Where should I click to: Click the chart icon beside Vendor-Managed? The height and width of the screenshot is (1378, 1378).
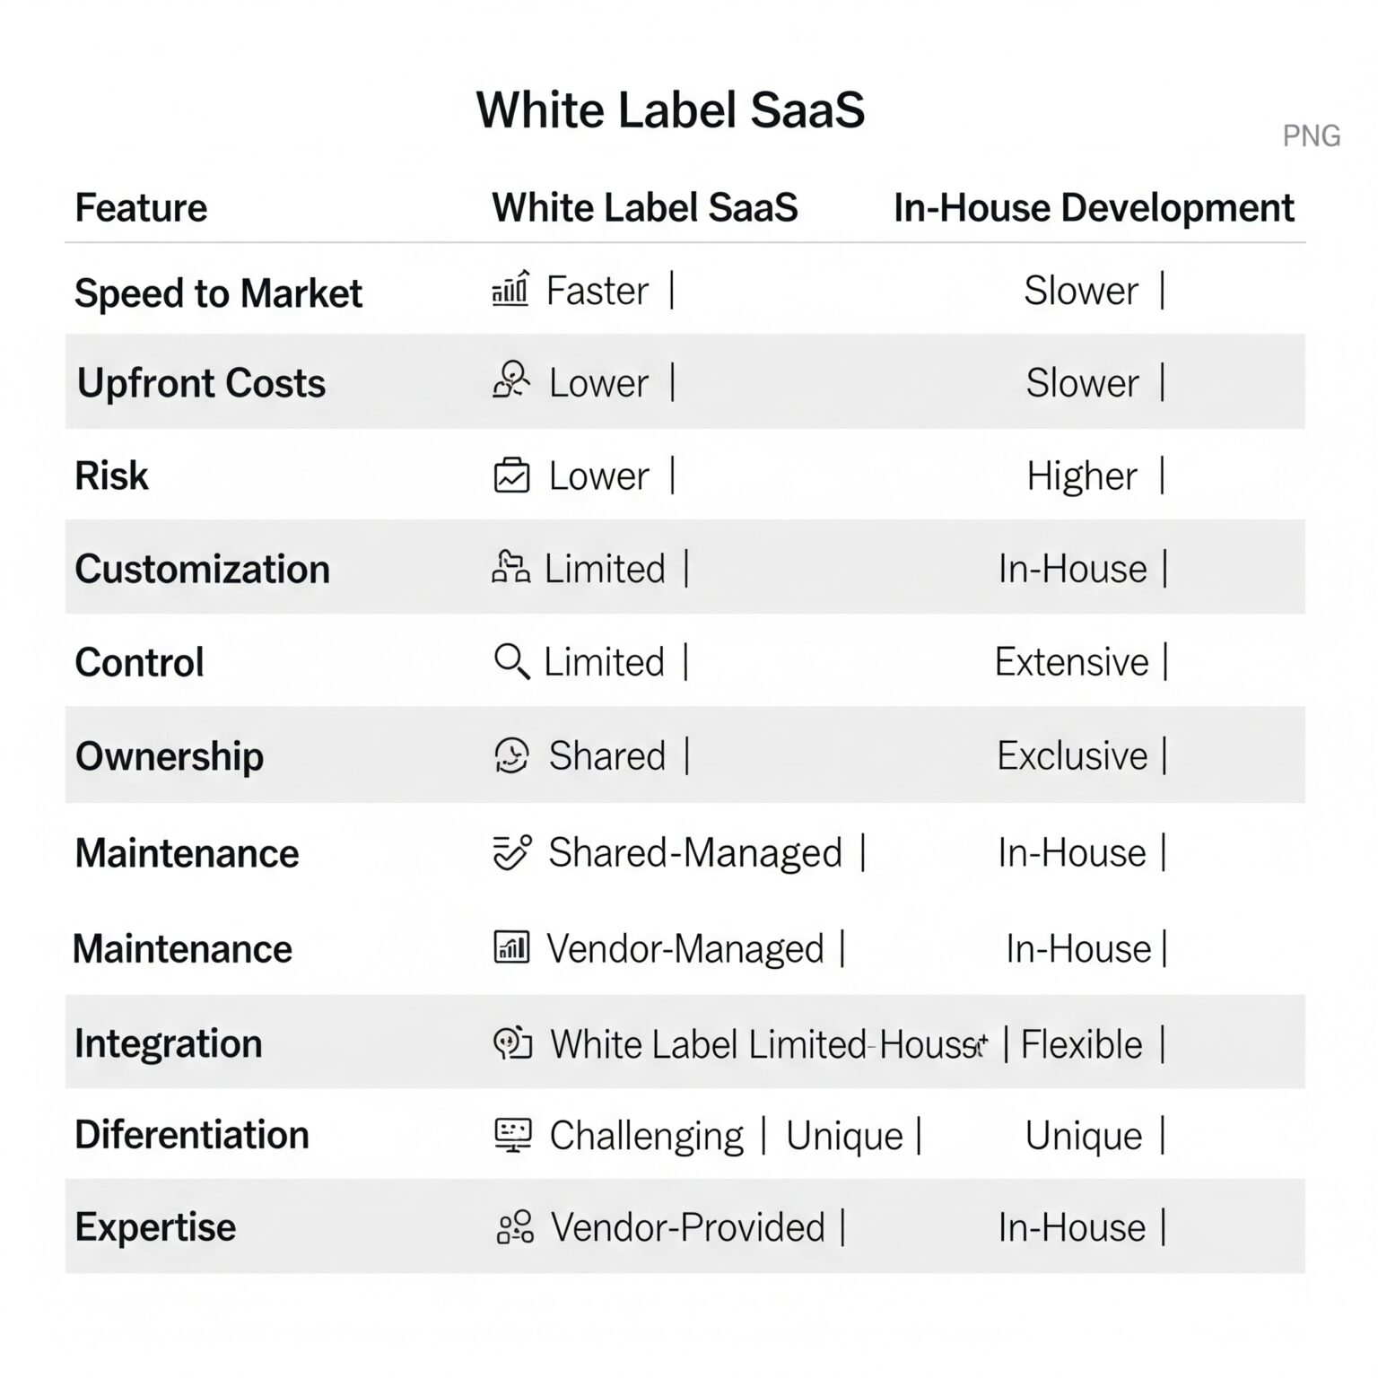[511, 947]
